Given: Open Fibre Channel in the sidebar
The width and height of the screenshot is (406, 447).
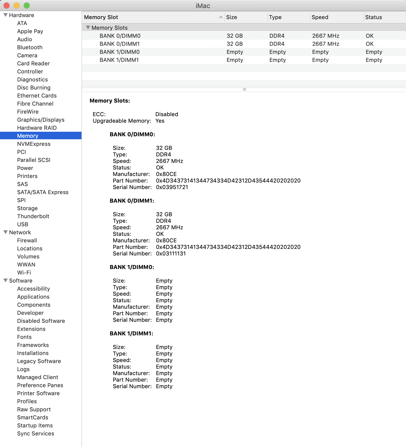Looking at the screenshot, I should (x=35, y=104).
